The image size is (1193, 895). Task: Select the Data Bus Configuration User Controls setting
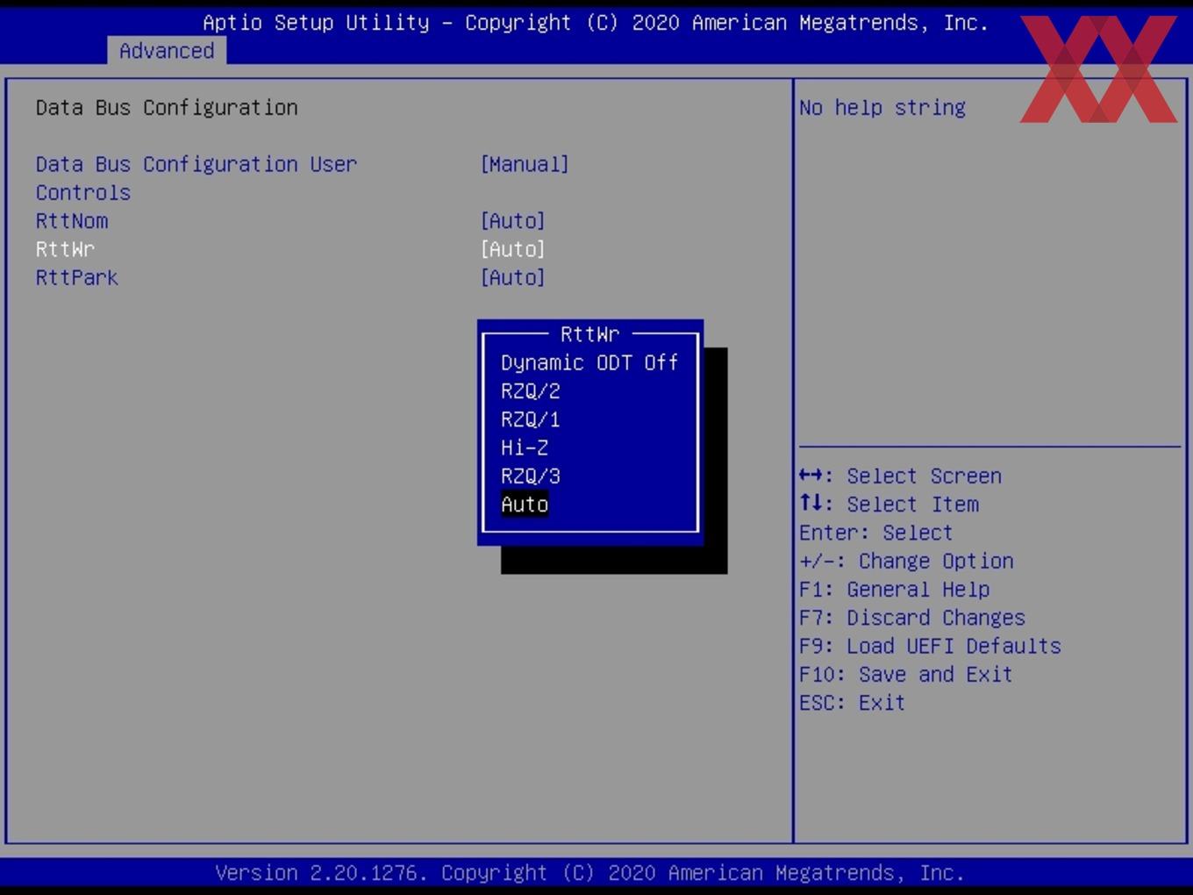point(196,178)
